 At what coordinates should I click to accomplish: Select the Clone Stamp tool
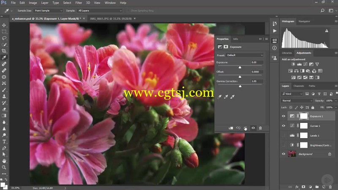4,96
